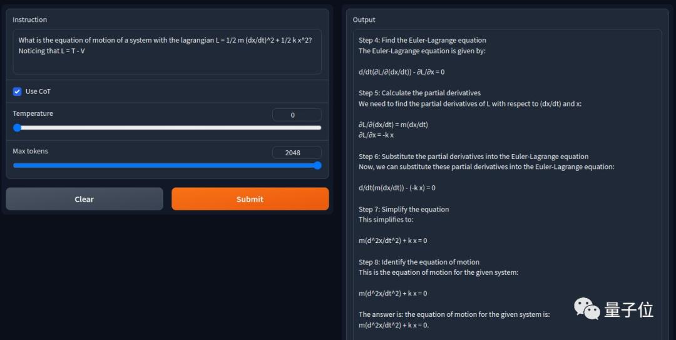Focus the Max tokens field showing 2048
This screenshot has height=340, width=676.
297,153
